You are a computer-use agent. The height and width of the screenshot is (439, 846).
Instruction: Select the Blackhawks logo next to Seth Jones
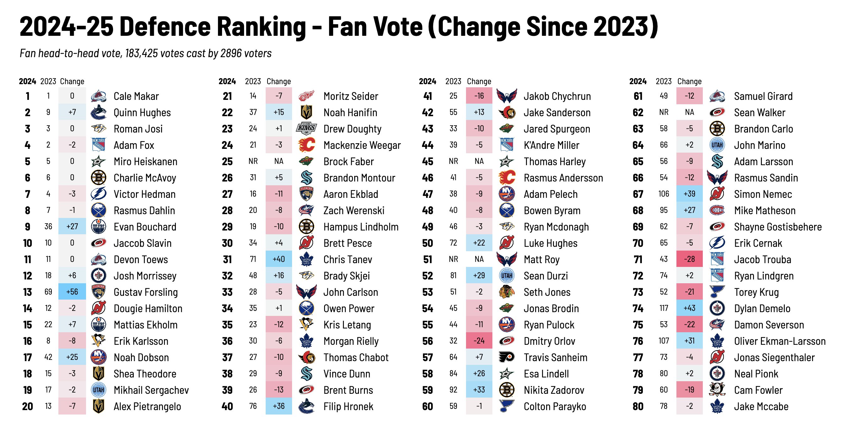[507, 292]
